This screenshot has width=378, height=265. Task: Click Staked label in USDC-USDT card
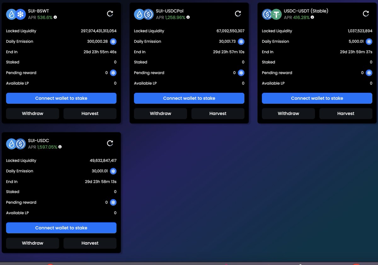click(268, 62)
